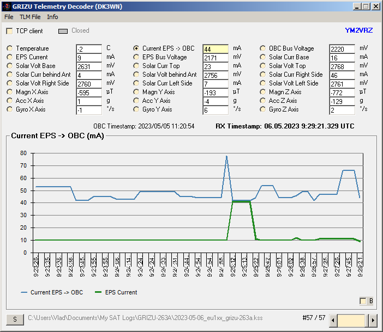Select the Solar Curr Top radio button
Image resolution: width=383 pixels, height=332 pixels.
point(136,66)
